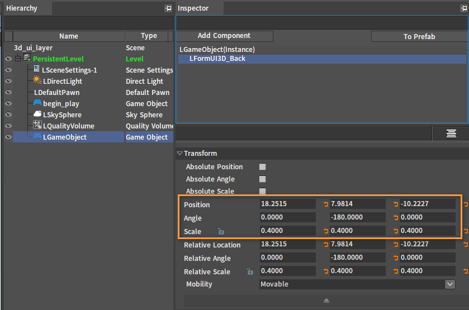Reset the Scale X value arrow
Image resolution: width=469 pixels, height=310 pixels.
[326, 231]
